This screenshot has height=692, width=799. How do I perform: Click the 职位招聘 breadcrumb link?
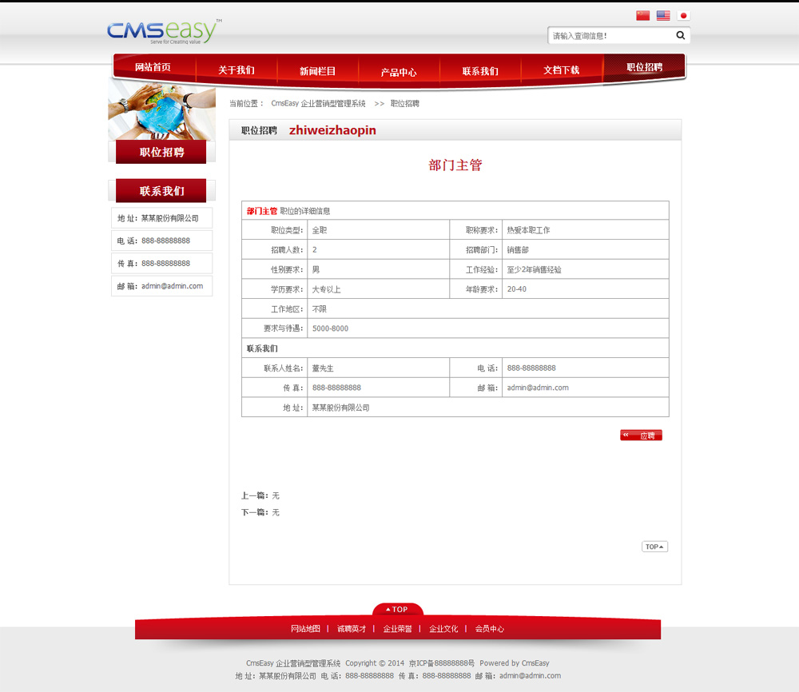coord(404,103)
